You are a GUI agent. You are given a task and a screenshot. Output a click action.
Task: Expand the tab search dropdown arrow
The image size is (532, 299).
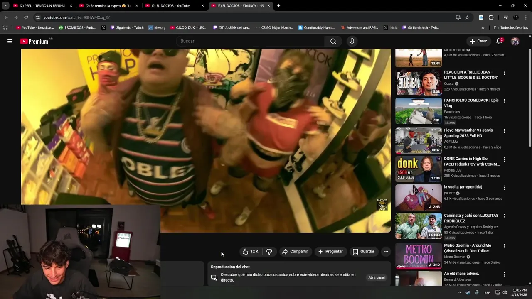[x=5, y=6]
